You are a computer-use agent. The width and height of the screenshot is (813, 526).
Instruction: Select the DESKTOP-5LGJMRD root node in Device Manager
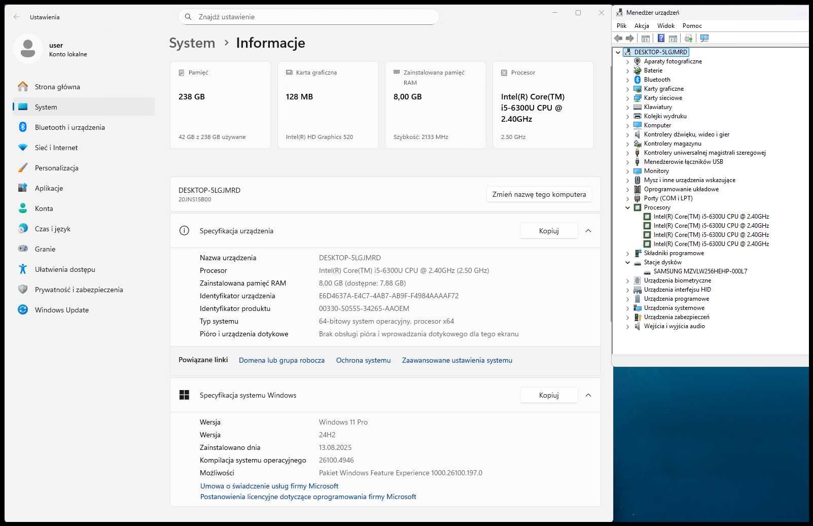coord(660,52)
